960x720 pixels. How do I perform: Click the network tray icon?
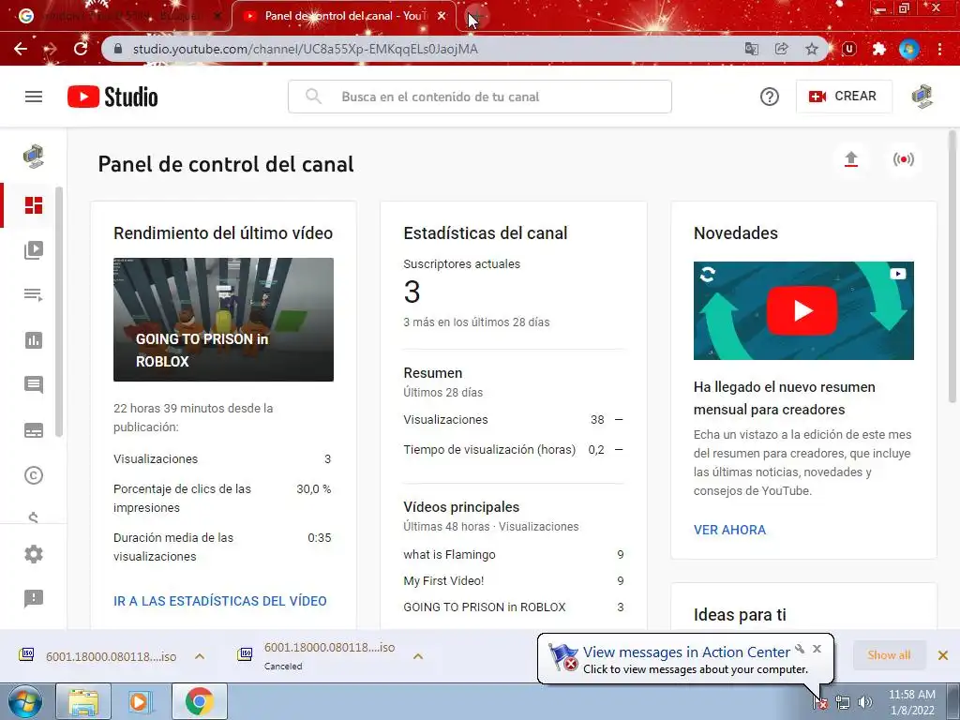tap(843, 703)
